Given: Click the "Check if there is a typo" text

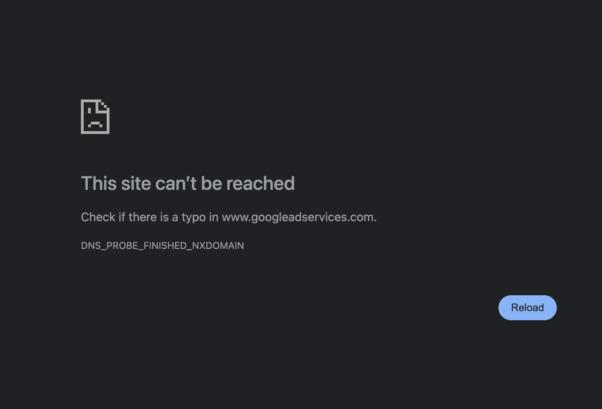Looking at the screenshot, I should (x=143, y=217).
